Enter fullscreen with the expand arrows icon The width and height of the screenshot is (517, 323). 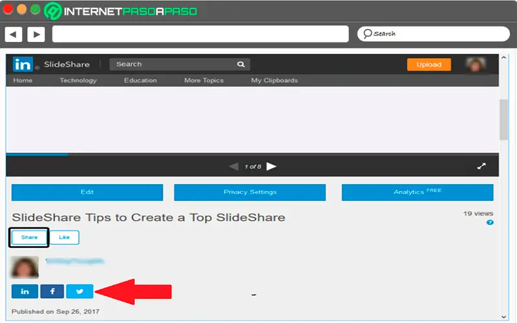481,166
